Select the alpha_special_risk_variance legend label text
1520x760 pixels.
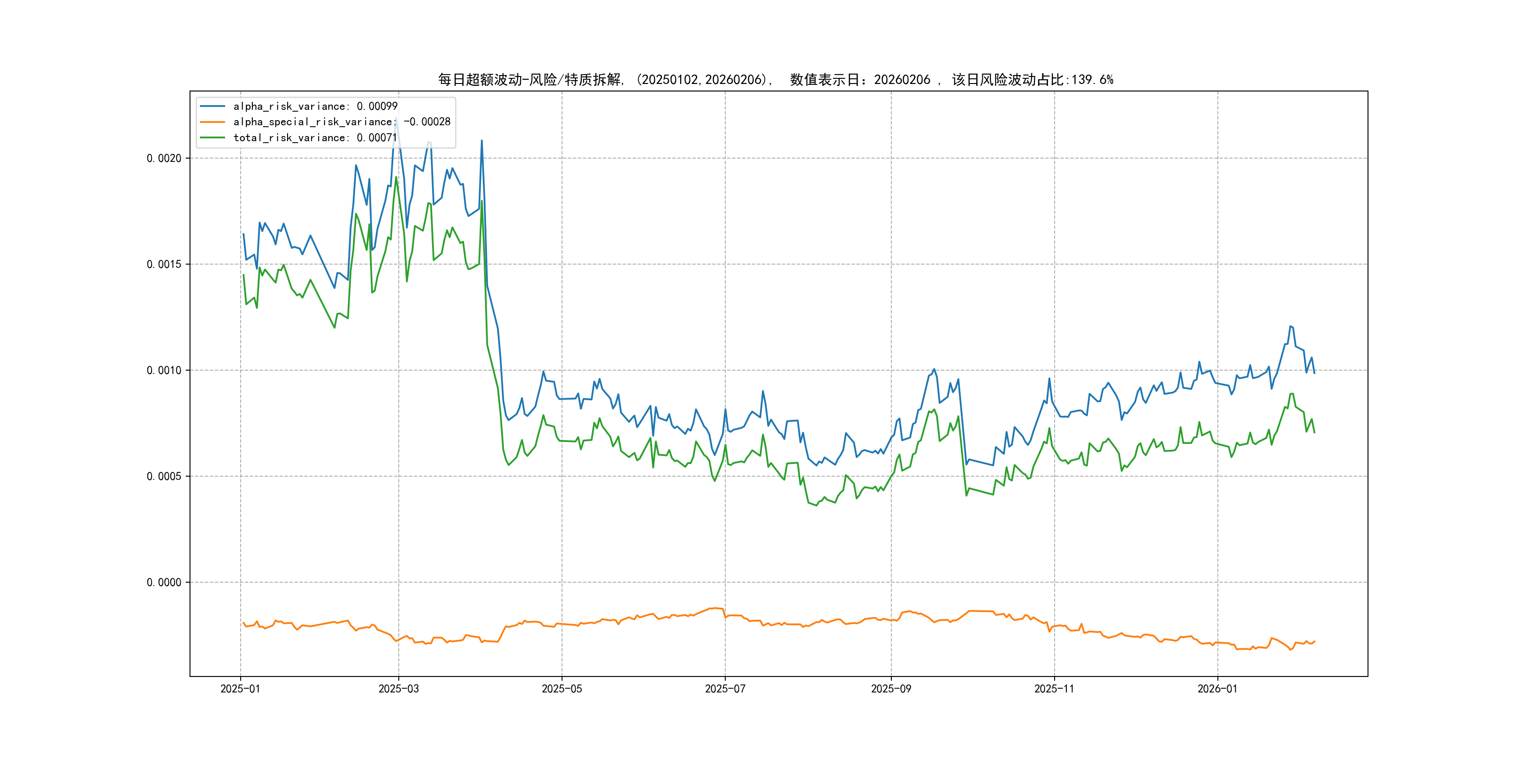pyautogui.click(x=342, y=122)
